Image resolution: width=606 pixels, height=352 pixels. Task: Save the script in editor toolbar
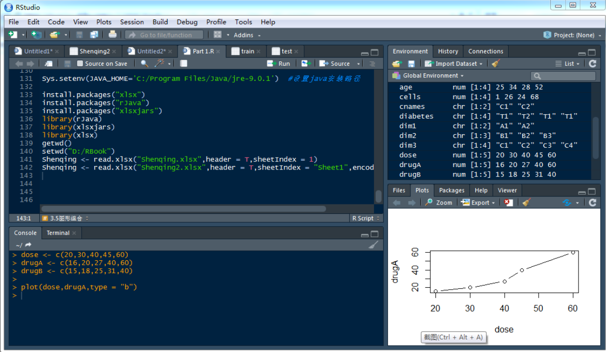click(x=68, y=63)
